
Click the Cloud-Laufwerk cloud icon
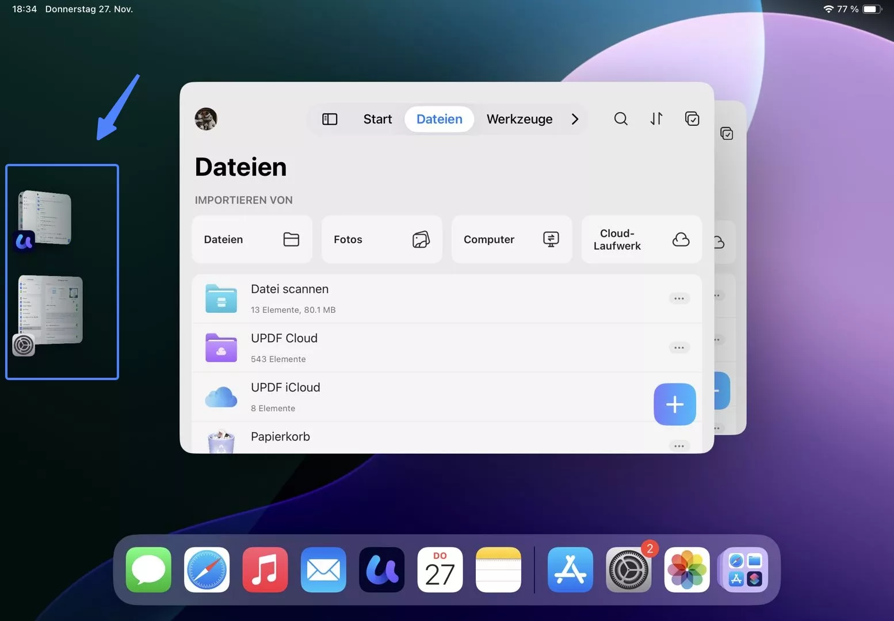click(x=681, y=239)
